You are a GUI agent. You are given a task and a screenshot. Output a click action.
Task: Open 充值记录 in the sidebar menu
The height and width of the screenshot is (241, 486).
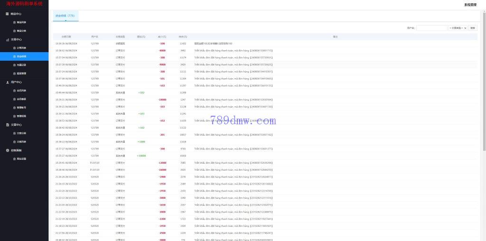[x=22, y=65]
